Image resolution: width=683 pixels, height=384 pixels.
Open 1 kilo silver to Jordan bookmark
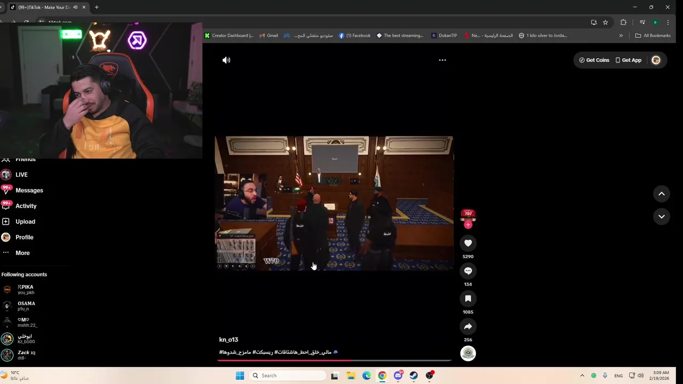click(543, 36)
